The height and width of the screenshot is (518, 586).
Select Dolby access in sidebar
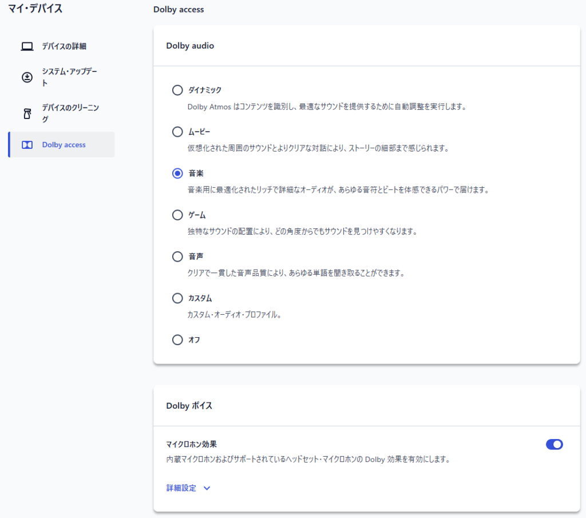pos(64,145)
